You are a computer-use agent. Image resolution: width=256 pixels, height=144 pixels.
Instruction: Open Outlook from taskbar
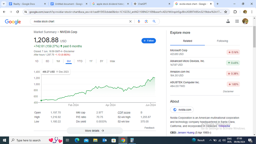point(104,140)
